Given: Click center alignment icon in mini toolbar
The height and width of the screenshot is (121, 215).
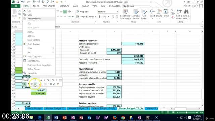Looking at the screenshot, I should coord(32,84).
